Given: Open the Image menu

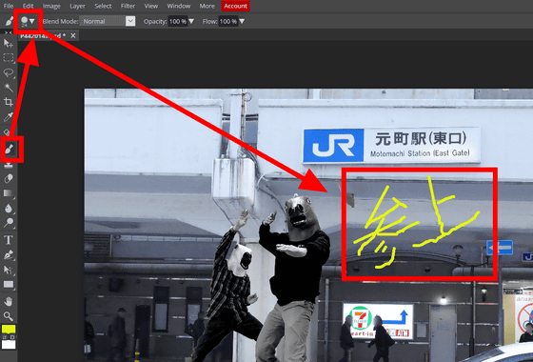Looking at the screenshot, I should (51, 6).
